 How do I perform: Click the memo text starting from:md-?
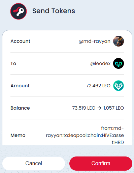click(85, 135)
